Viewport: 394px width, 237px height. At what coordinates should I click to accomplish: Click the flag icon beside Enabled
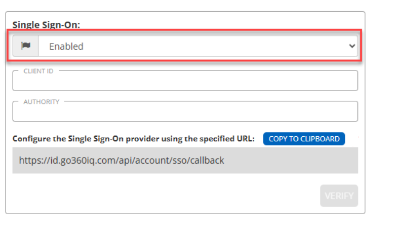(25, 46)
